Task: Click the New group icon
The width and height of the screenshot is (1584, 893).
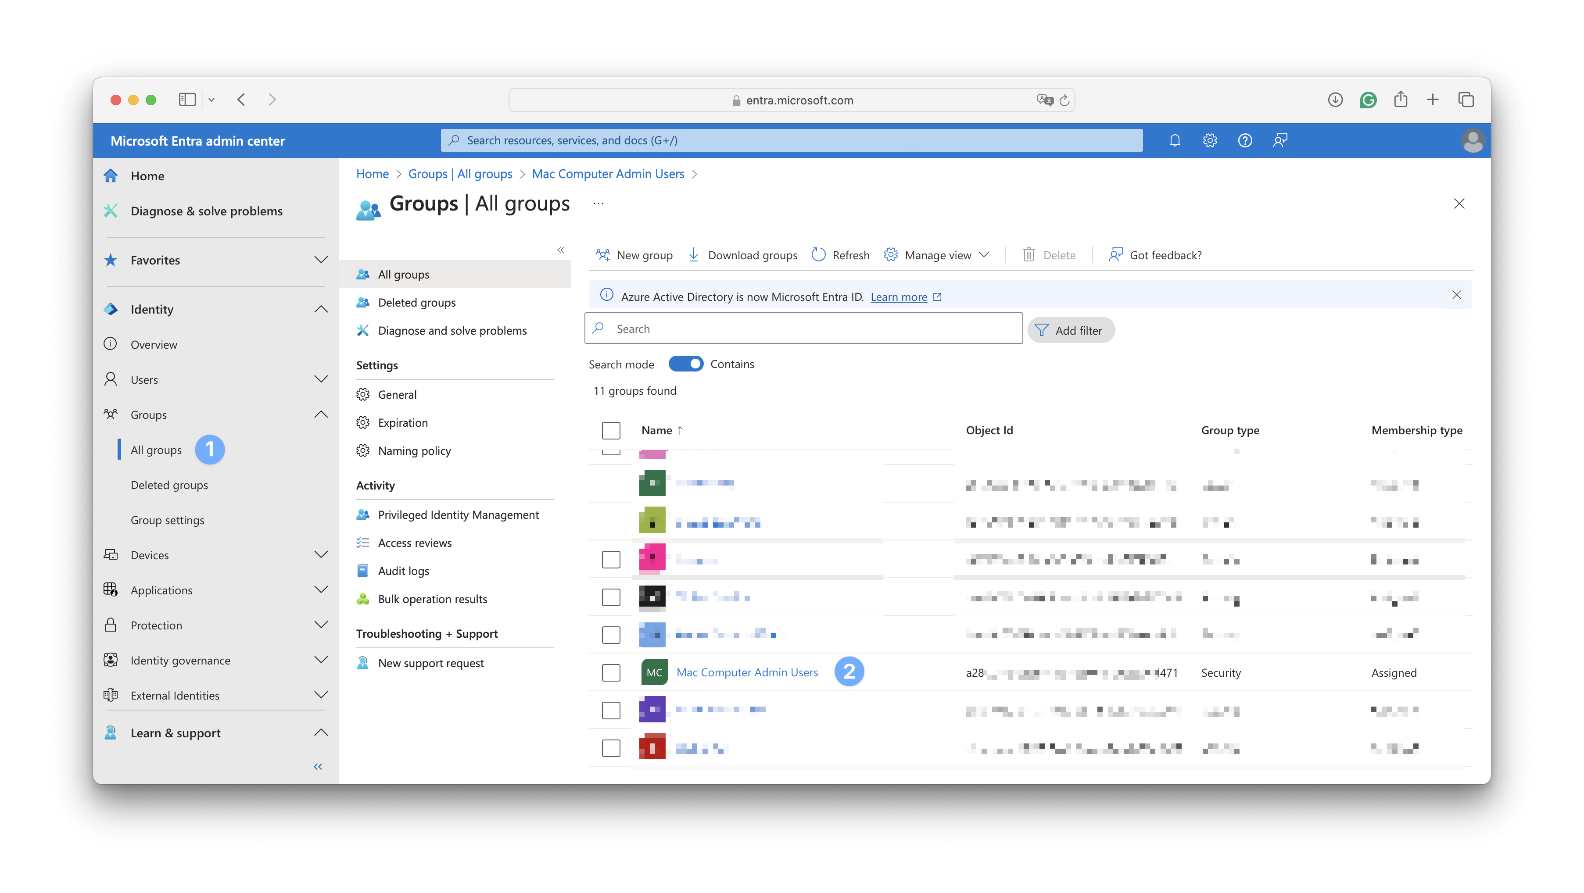Action: tap(602, 254)
